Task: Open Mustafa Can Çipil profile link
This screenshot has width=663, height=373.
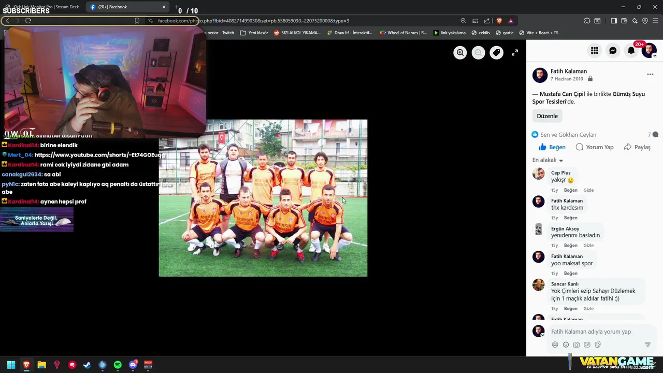Action: (x=562, y=94)
